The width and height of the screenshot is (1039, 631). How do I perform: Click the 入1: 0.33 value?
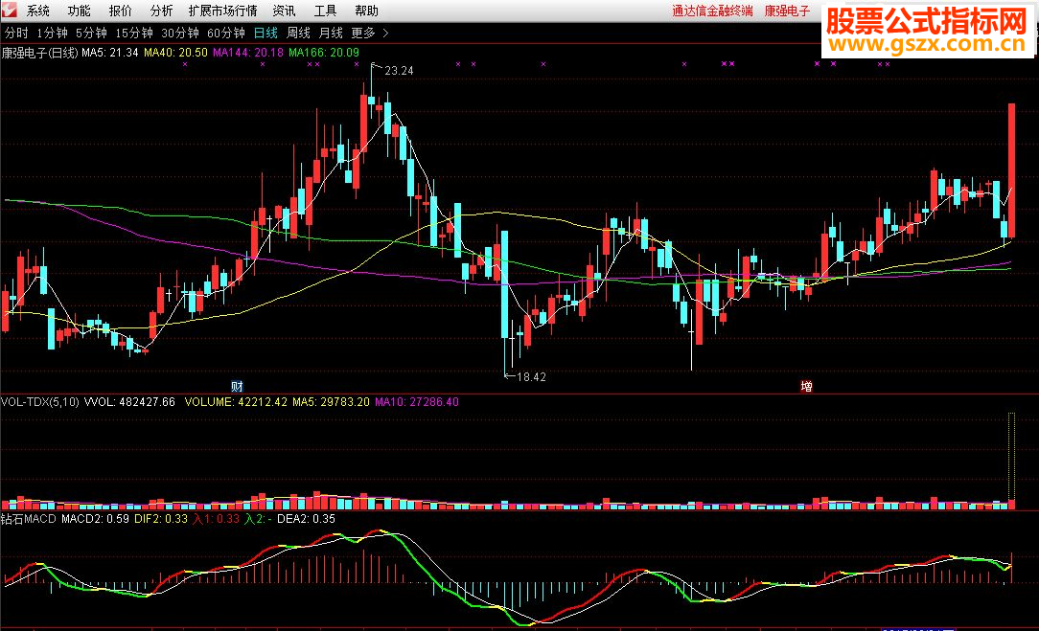[x=216, y=519]
